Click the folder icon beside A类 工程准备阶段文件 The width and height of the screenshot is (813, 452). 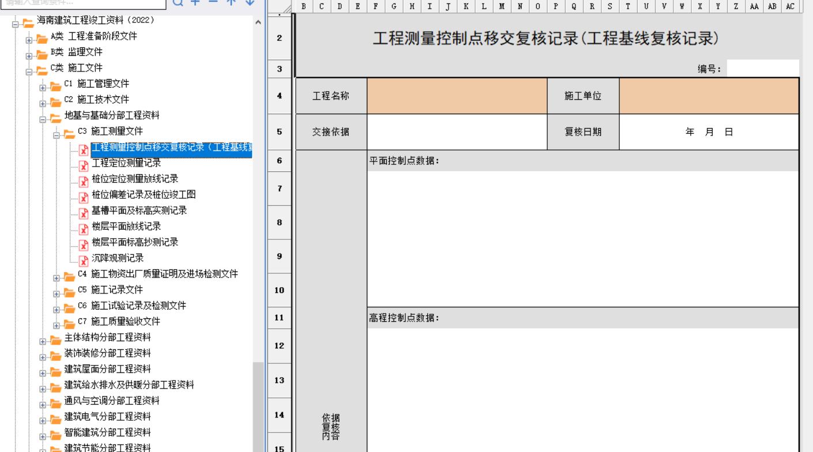[42, 39]
